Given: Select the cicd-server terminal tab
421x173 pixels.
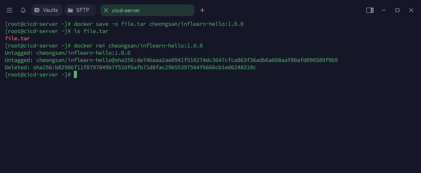Looking at the screenshot, I should tap(148, 10).
